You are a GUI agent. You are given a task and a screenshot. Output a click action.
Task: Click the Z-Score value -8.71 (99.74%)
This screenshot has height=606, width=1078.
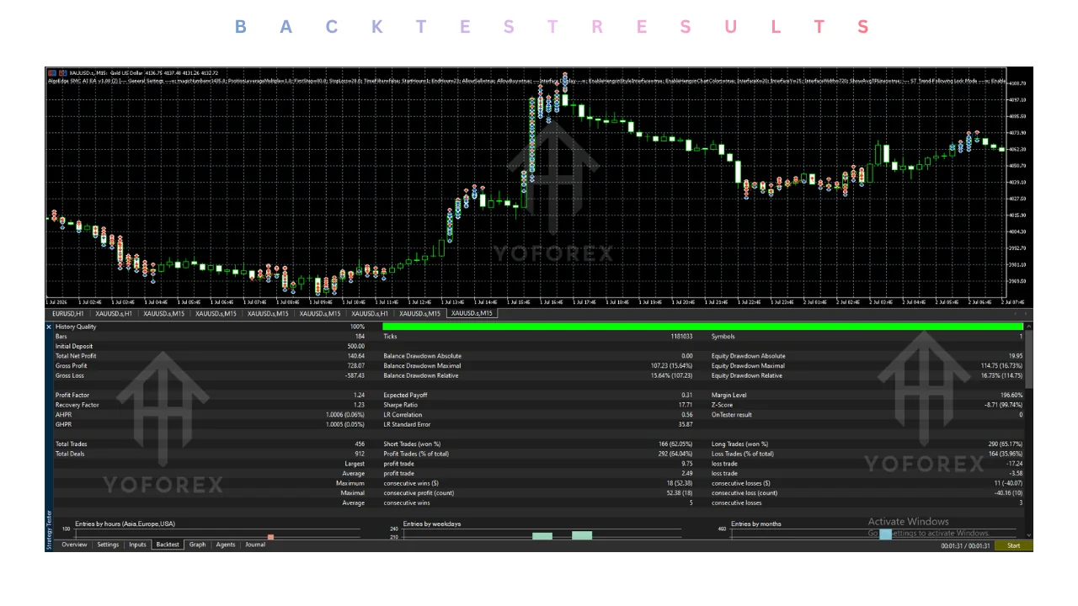[1003, 405]
